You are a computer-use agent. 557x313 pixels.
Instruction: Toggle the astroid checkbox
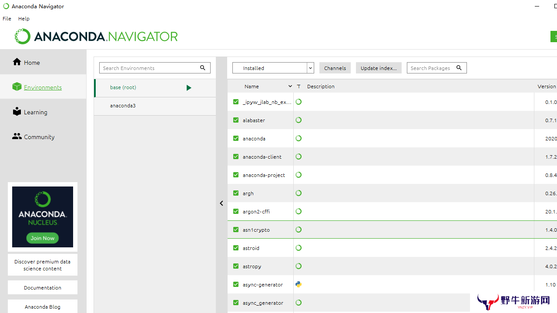coord(236,248)
